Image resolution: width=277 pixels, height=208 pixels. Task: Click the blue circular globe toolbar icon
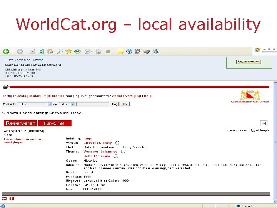pyautogui.click(x=129, y=51)
